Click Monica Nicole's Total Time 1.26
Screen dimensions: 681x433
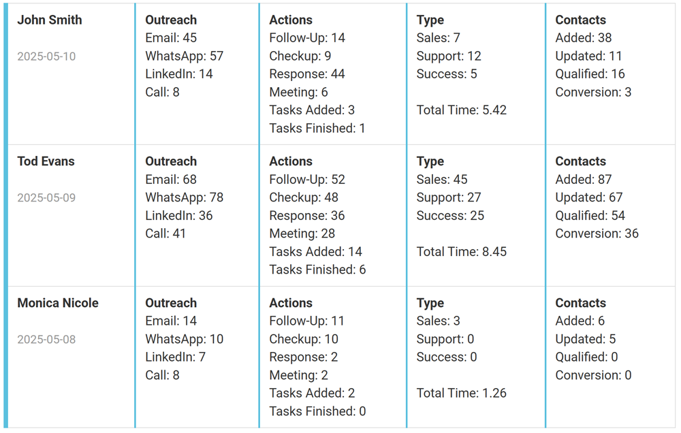462,394
